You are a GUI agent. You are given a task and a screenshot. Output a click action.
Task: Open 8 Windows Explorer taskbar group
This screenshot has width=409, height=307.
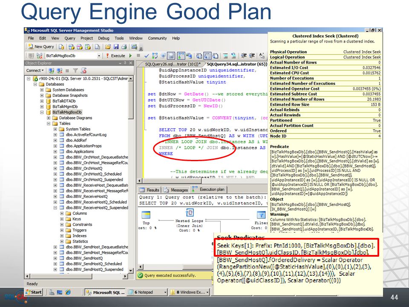point(189,292)
